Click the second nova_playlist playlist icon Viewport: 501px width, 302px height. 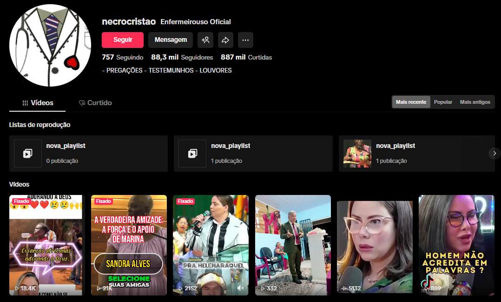click(192, 154)
